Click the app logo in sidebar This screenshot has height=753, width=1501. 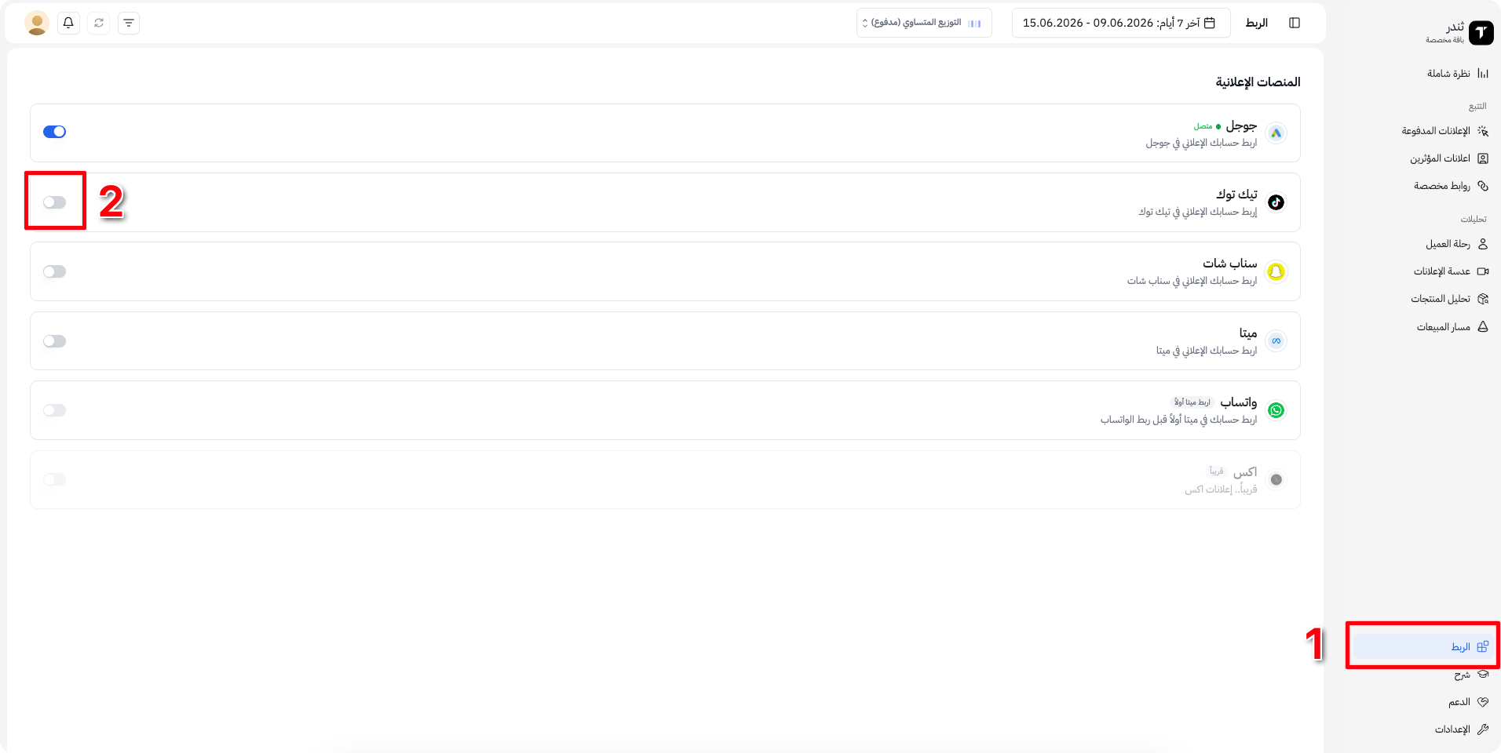tap(1481, 33)
